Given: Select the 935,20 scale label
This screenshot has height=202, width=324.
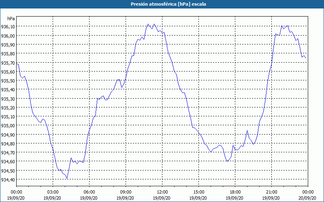Looking at the screenshot, I should click(8, 107).
